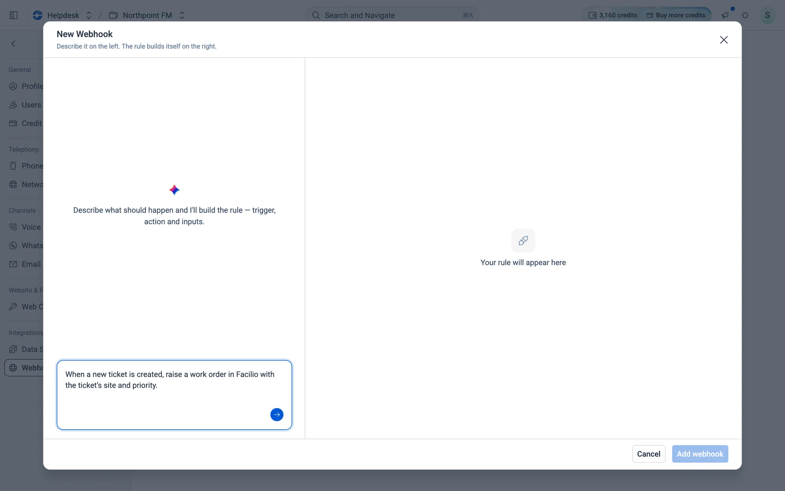
Task: Click the Email envelope icon
Action: (13, 264)
